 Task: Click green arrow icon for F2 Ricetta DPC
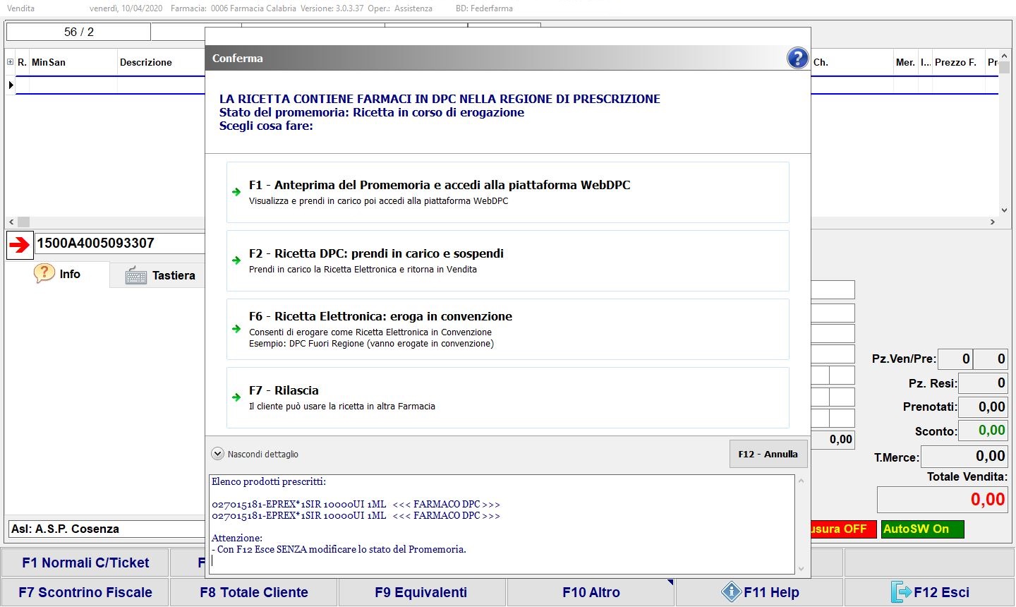pos(236,260)
